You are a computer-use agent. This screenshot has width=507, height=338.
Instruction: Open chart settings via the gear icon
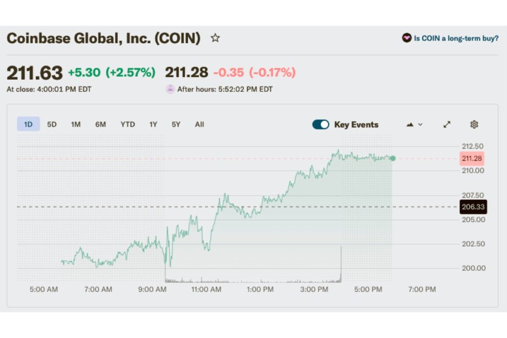tap(474, 124)
